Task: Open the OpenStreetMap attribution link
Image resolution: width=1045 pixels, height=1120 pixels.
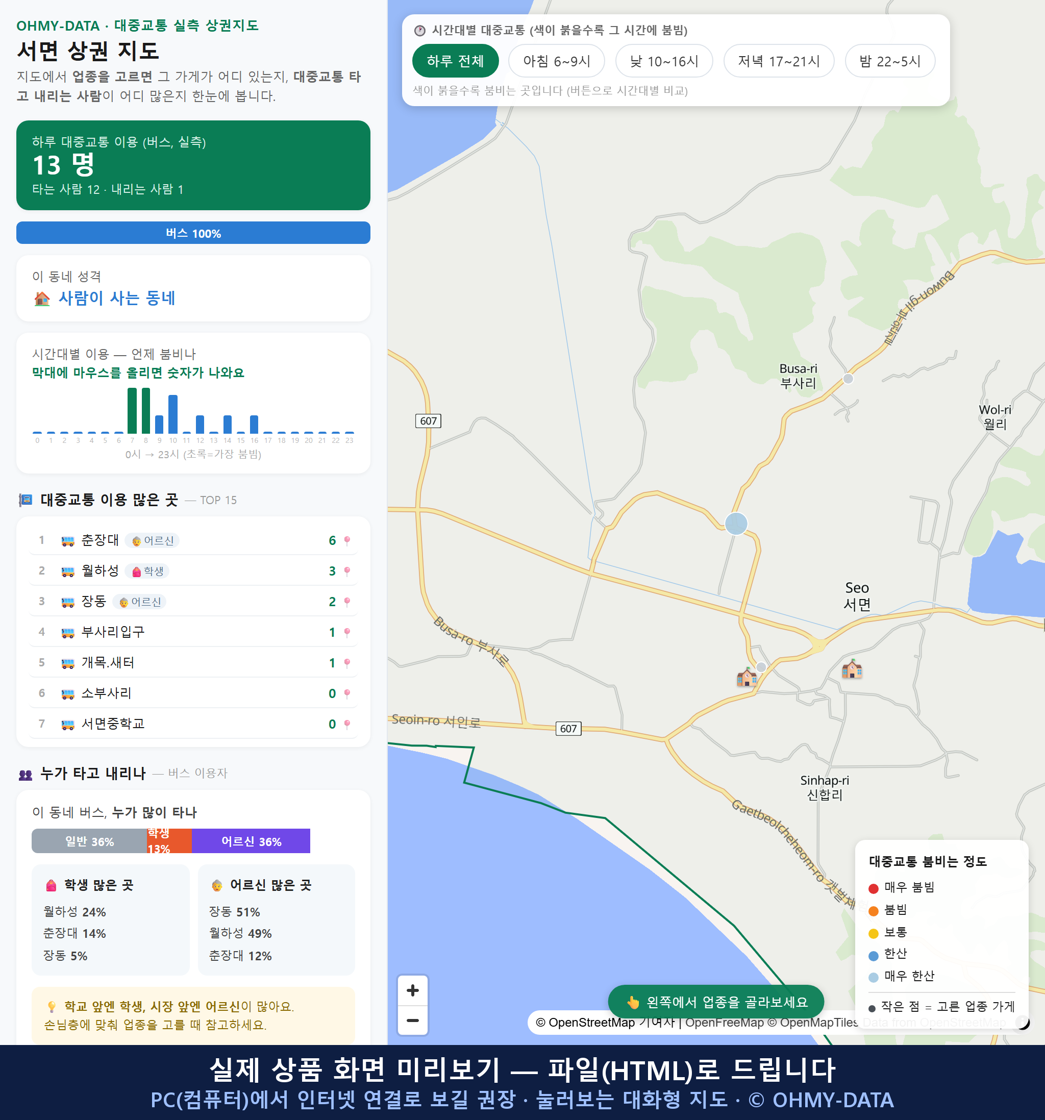Action: [x=585, y=1023]
